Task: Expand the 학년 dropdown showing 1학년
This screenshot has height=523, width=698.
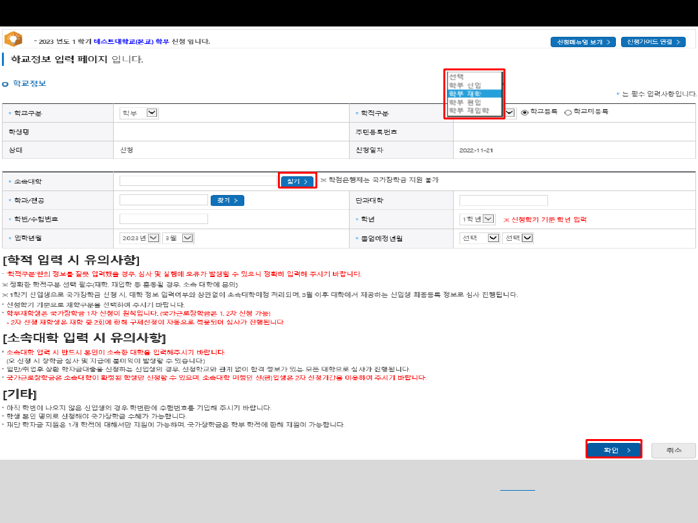Action: pyautogui.click(x=477, y=219)
